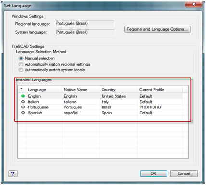Click the Italy country cell

pos(105,102)
